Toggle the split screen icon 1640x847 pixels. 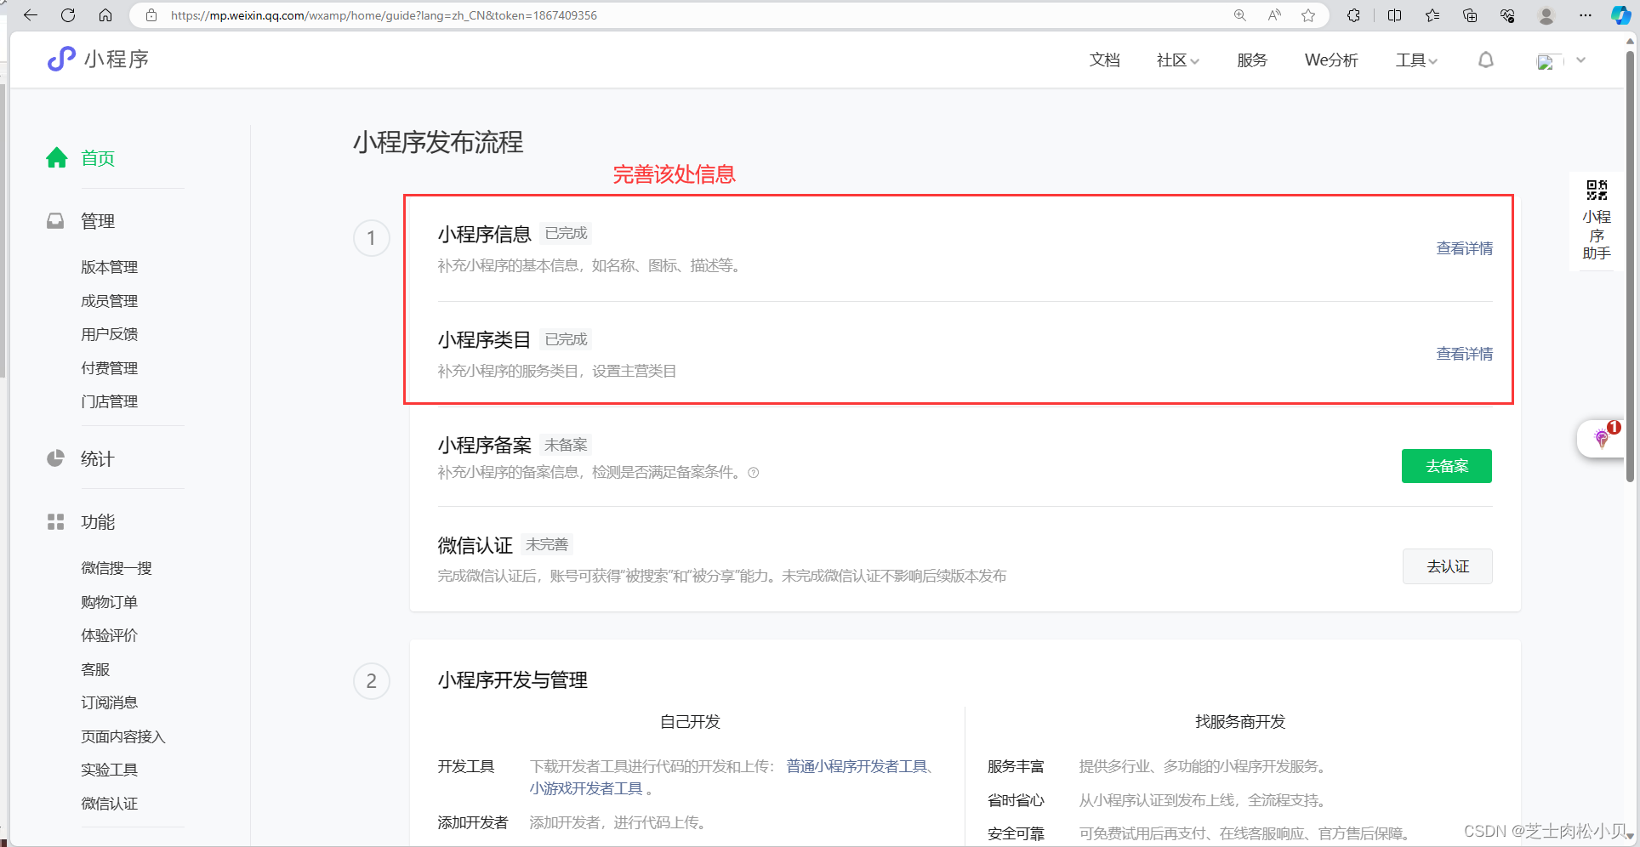[x=1394, y=15]
